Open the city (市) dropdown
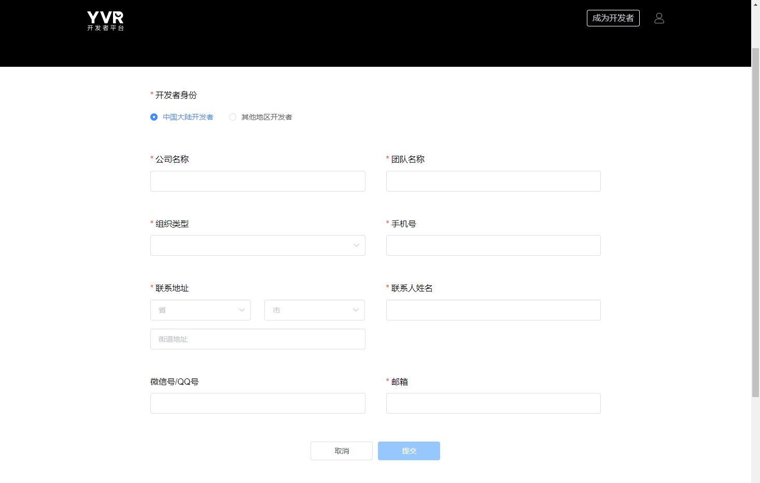 pyautogui.click(x=314, y=310)
